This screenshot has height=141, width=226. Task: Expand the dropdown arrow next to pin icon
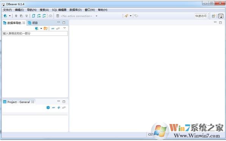point(130,16)
